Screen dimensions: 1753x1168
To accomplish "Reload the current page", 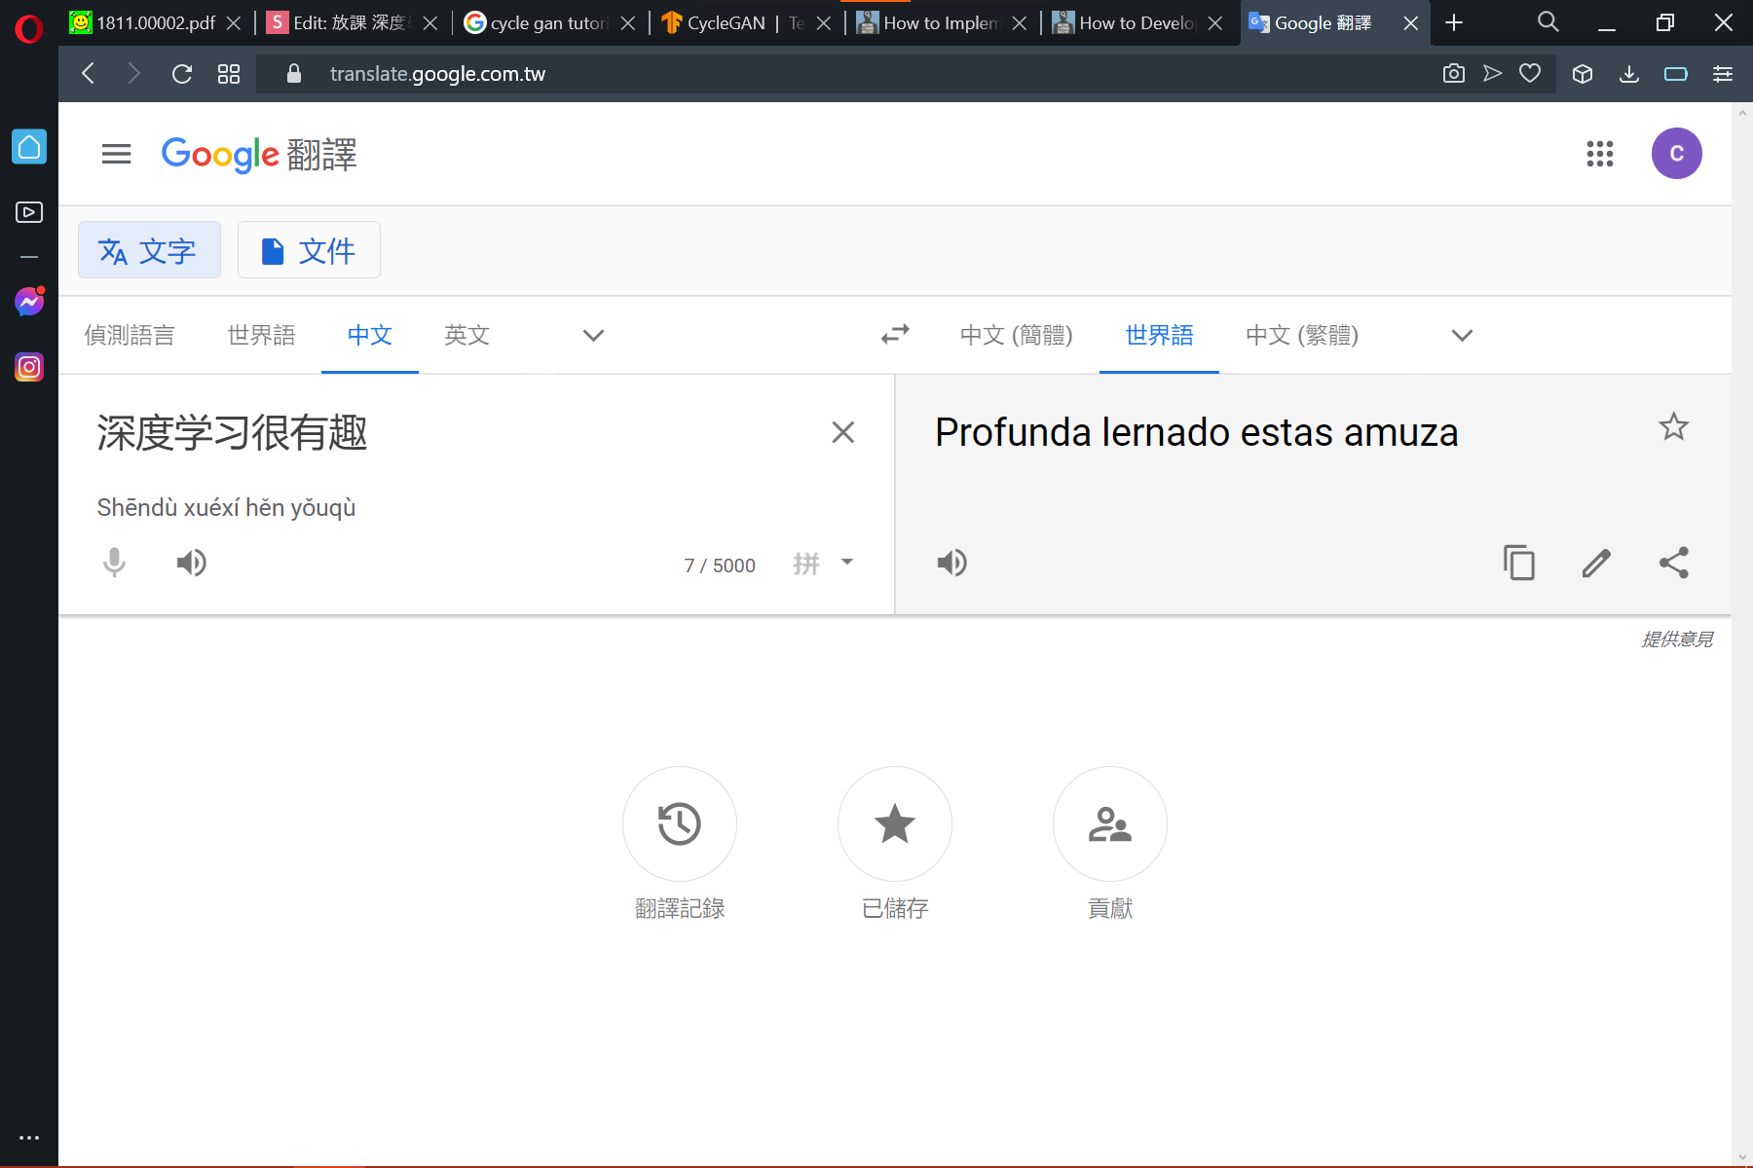I will (x=182, y=74).
